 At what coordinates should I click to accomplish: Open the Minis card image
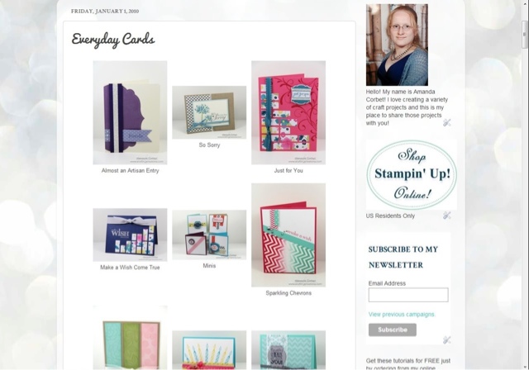coord(209,235)
